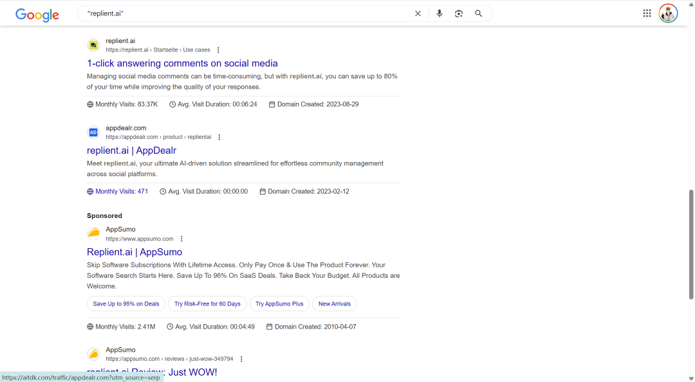Open the Google logo home link

37,15
